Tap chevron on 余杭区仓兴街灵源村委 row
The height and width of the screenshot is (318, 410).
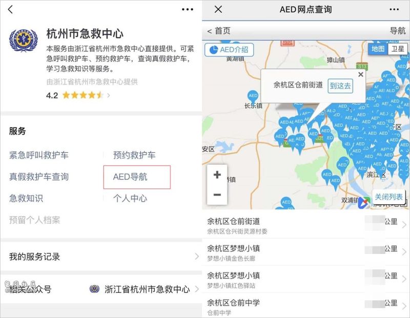[404, 224]
